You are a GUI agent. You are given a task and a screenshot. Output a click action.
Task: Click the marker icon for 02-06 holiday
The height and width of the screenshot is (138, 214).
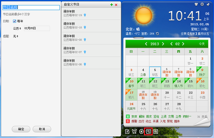click(85, 64)
